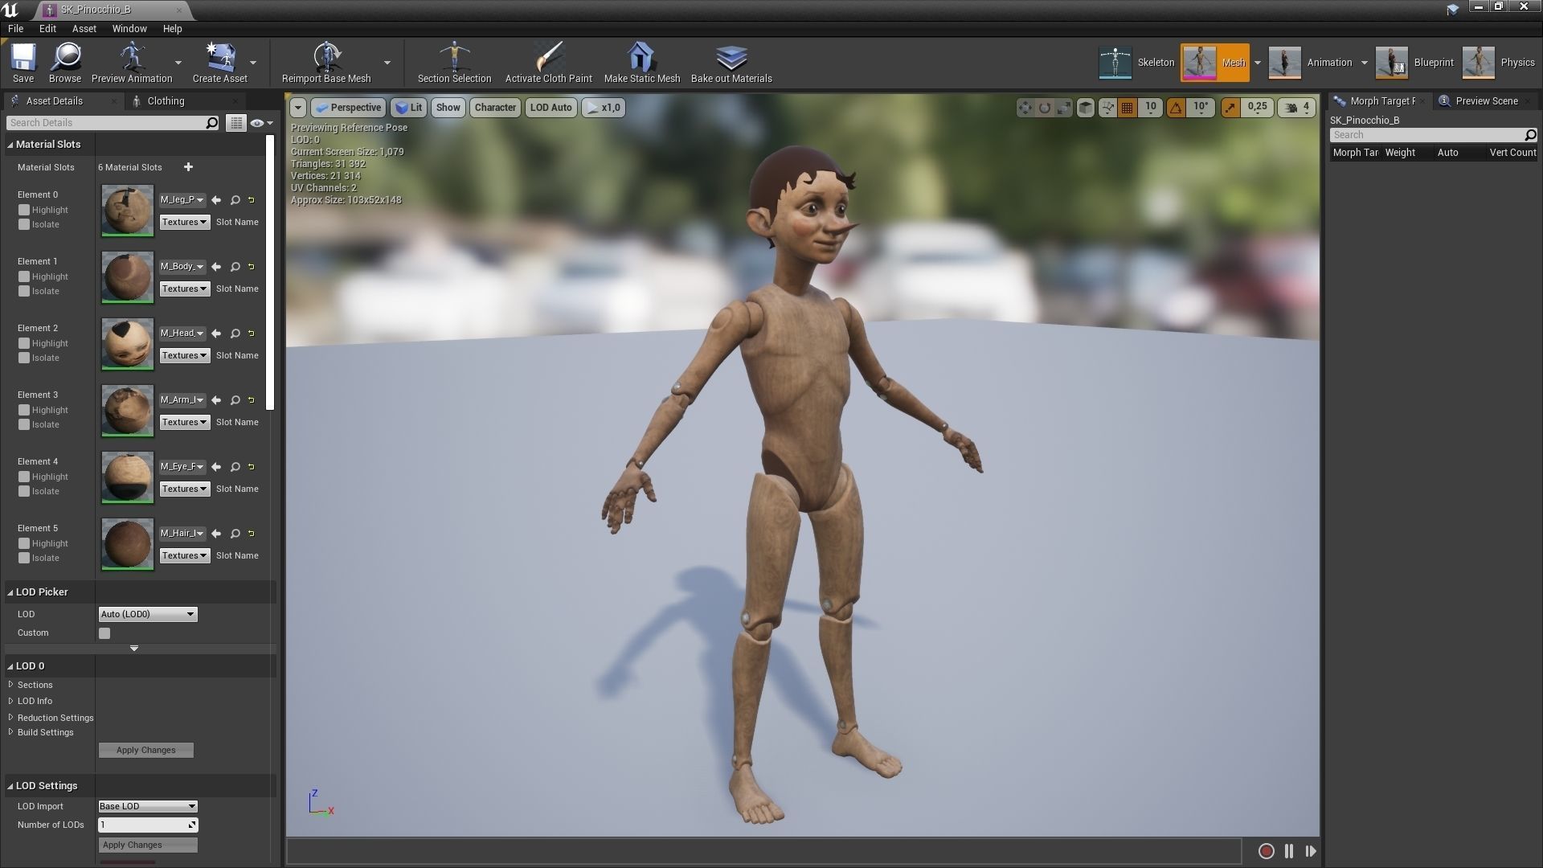
Task: Open M_Body material dropdown
Action: point(182,267)
